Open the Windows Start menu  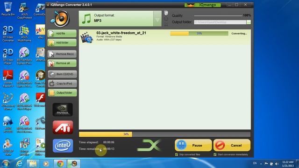click(x=6, y=164)
